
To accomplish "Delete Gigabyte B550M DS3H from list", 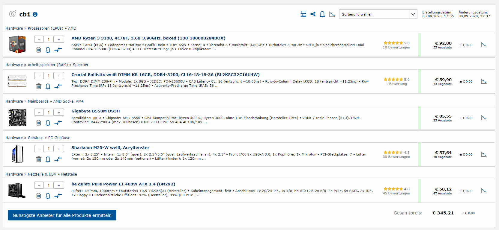I will (39, 123).
